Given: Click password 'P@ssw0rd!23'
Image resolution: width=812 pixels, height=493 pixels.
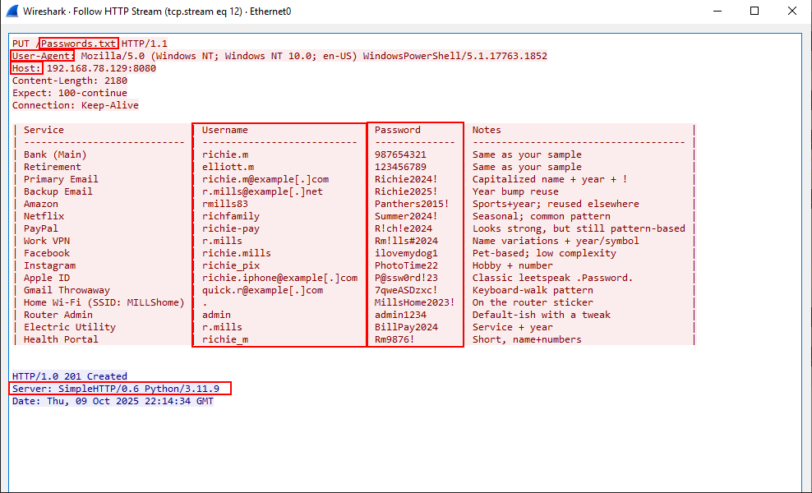Looking at the screenshot, I should pos(407,278).
